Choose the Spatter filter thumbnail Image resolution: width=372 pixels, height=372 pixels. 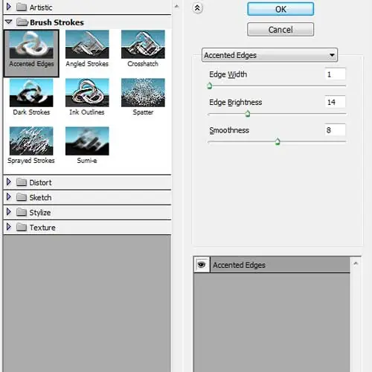pos(143,93)
